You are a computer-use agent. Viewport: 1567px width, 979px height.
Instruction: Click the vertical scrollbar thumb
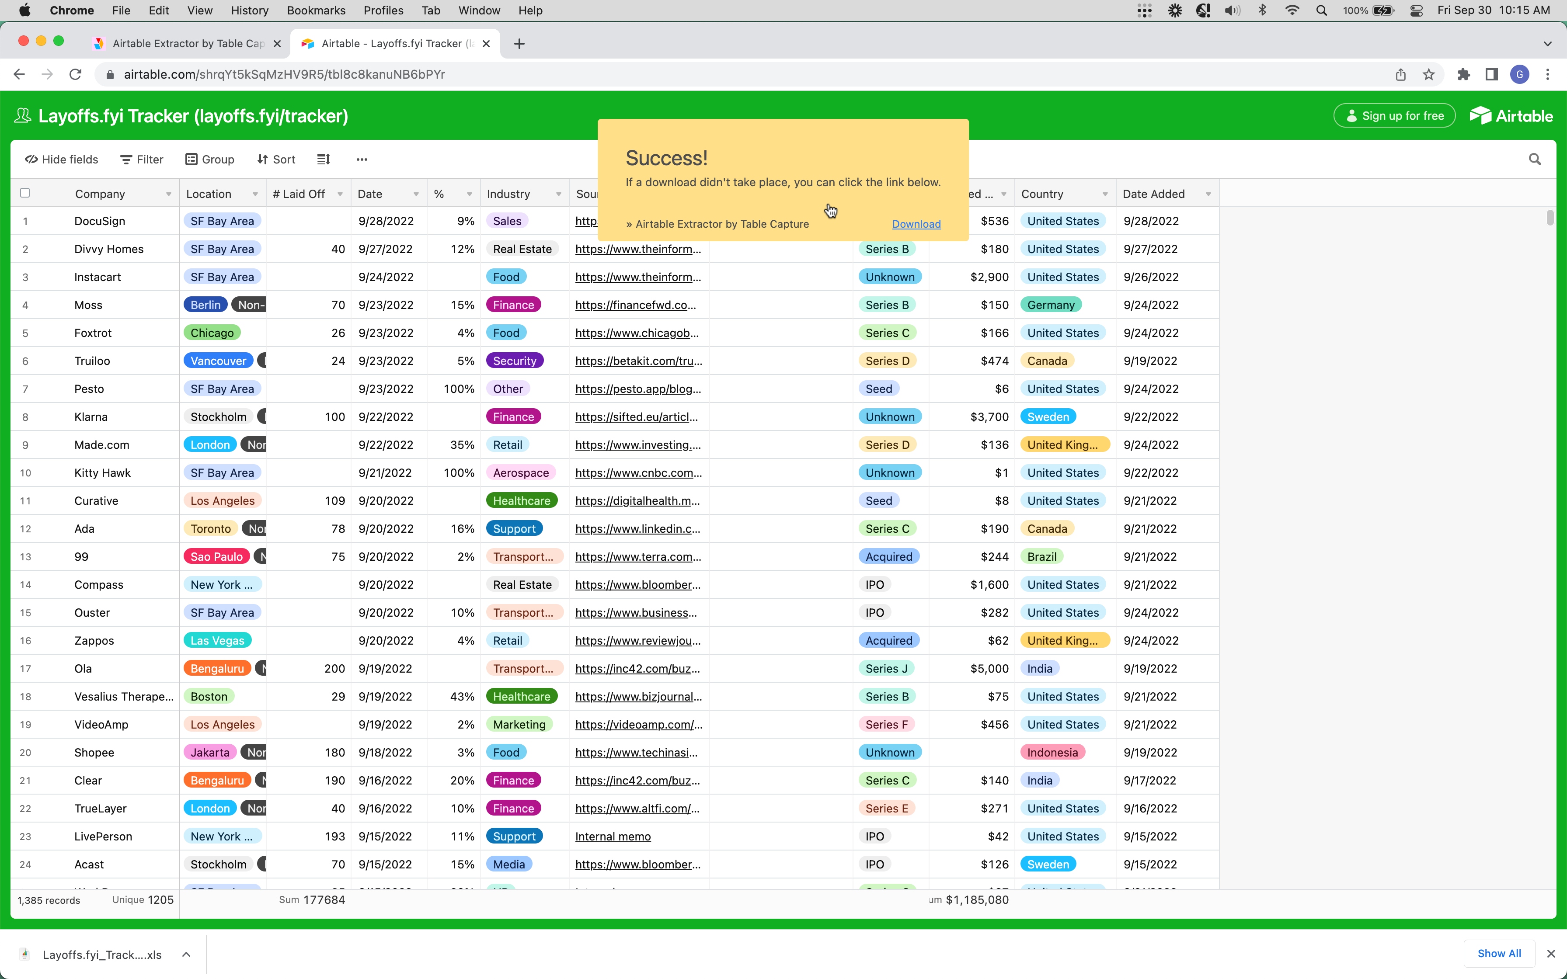[x=1550, y=218]
